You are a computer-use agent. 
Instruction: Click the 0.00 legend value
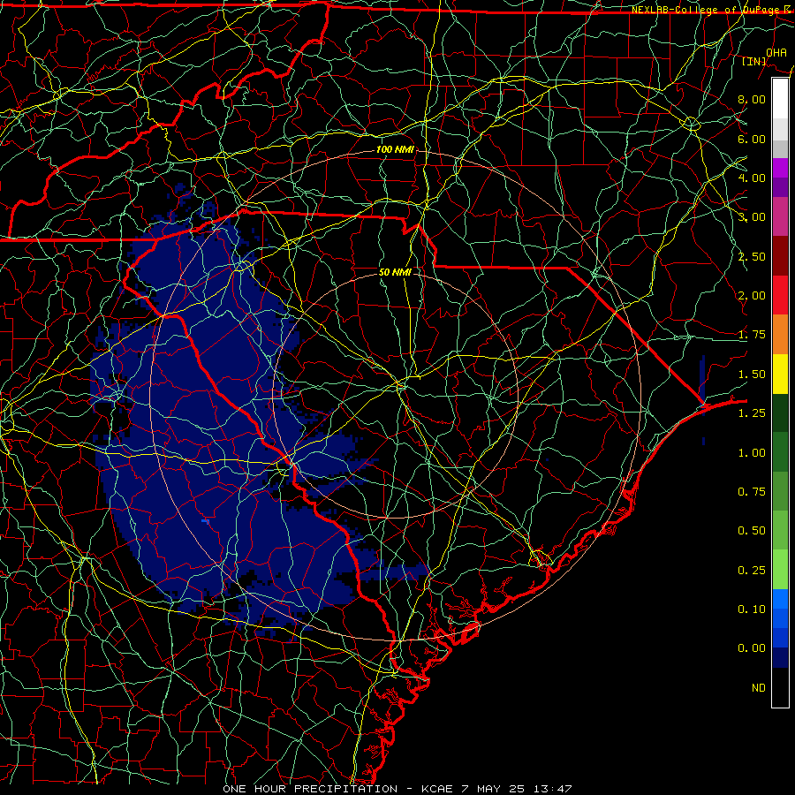(752, 648)
